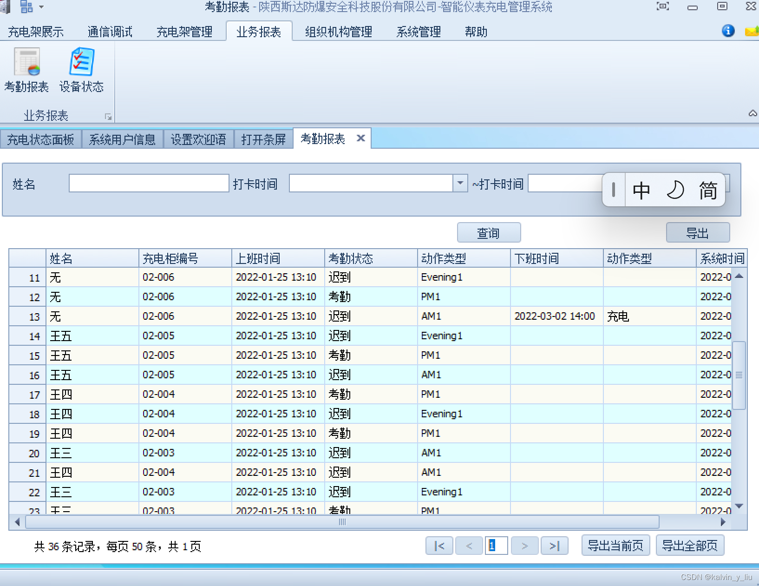Sort by 姓名 column header
This screenshot has height=586, width=759.
click(92, 258)
